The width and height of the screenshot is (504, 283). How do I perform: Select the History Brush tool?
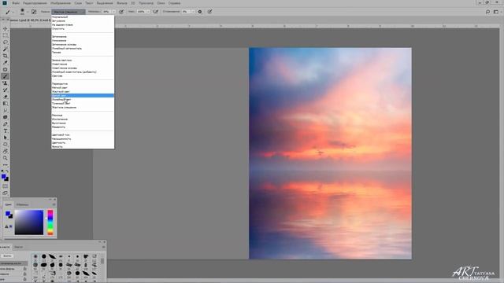tap(6, 90)
